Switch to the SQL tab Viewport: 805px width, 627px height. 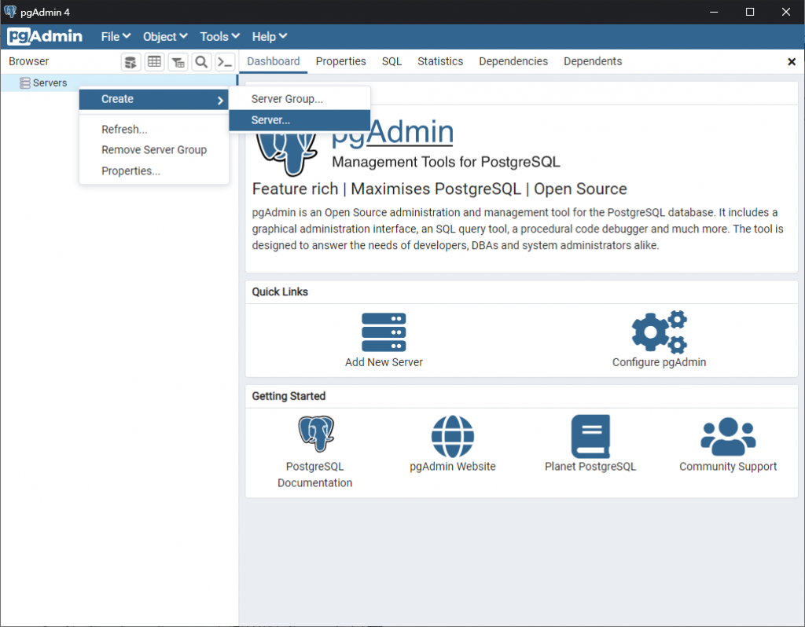click(391, 61)
